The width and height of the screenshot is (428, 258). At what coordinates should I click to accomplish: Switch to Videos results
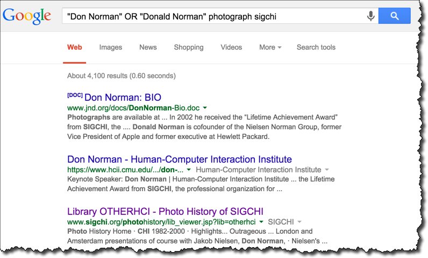(231, 47)
